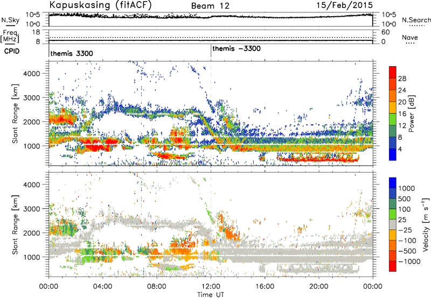Viewport: 431px width, 298px height.
Task: Click the N.Sky noise trace plot
Action: pos(211,19)
